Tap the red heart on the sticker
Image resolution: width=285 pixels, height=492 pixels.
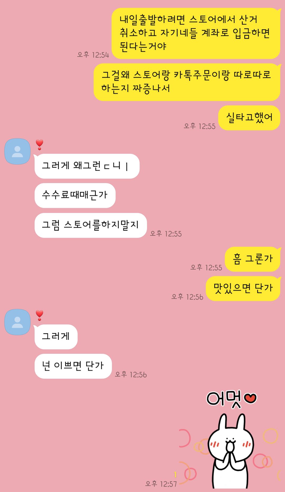(250, 398)
